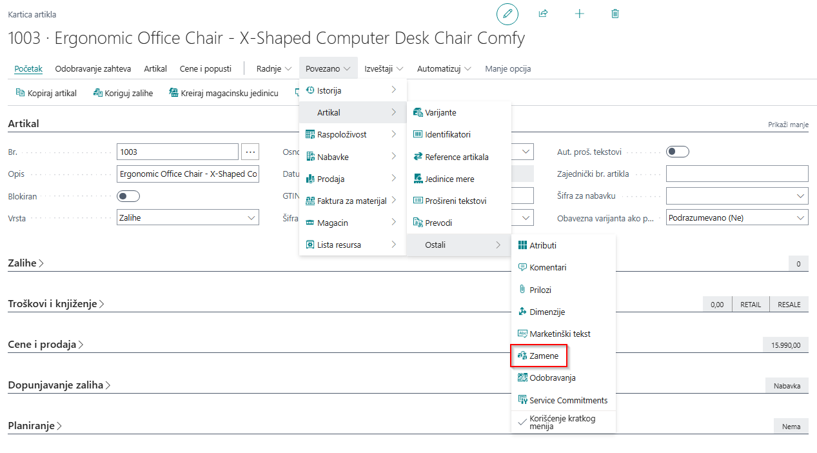This screenshot has width=817, height=453.
Task: Expand the Troškovi i knjiženje section
Action: [x=55, y=304]
